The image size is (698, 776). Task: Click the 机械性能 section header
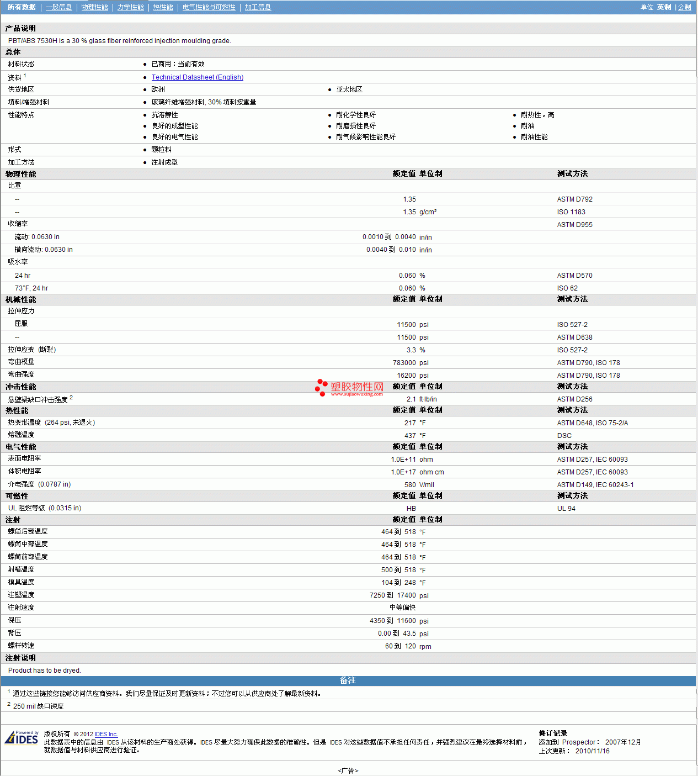(x=21, y=299)
